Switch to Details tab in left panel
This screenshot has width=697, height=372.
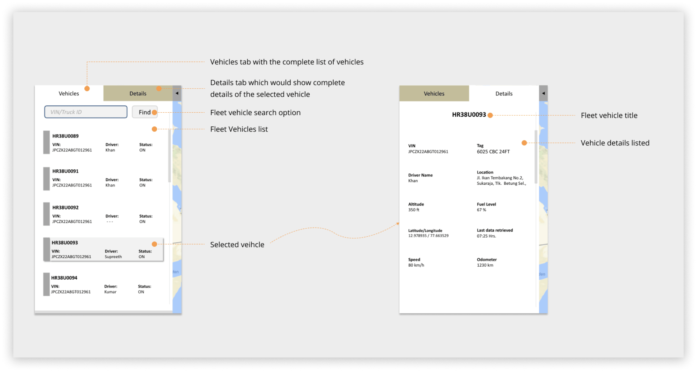tap(138, 94)
